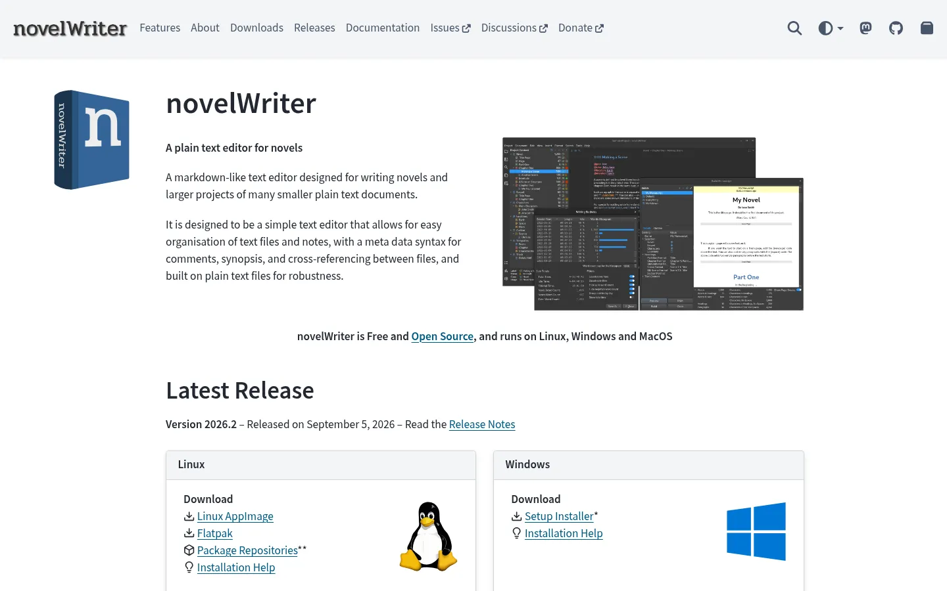Image resolution: width=947 pixels, height=591 pixels.
Task: Open the About page
Action: coord(205,28)
